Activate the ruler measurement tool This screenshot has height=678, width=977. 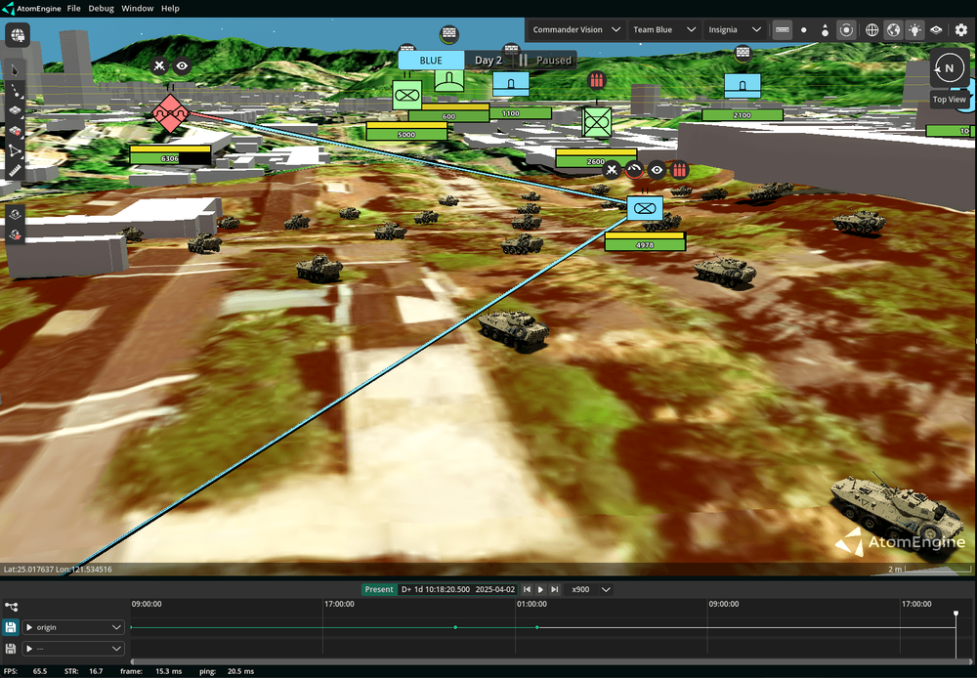tap(17, 171)
